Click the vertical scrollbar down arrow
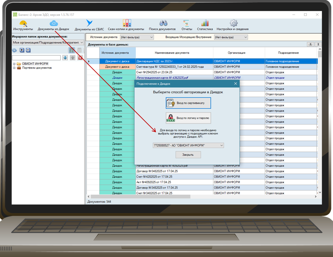333x257 pixels. point(320,193)
